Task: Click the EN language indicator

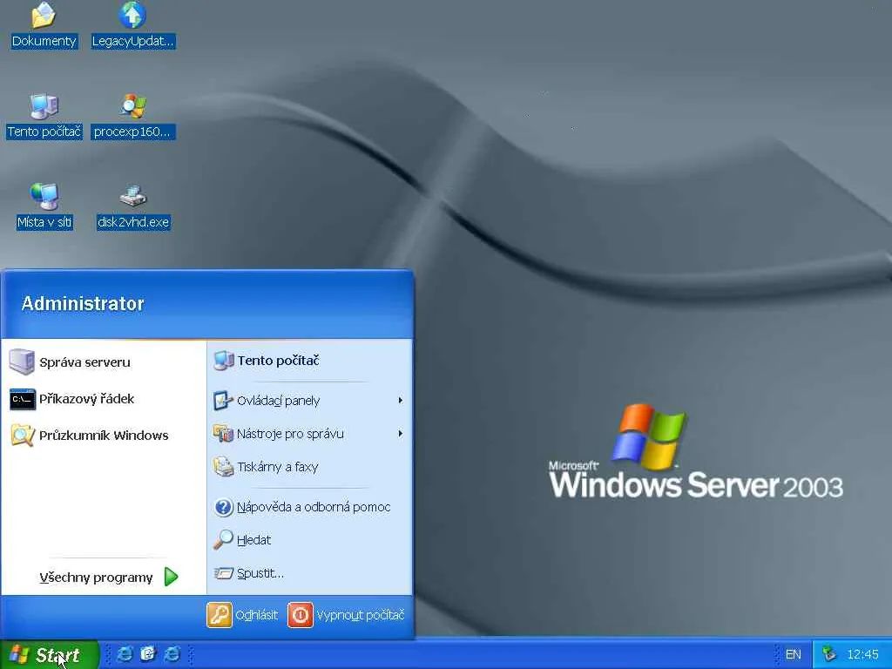Action: 793,655
